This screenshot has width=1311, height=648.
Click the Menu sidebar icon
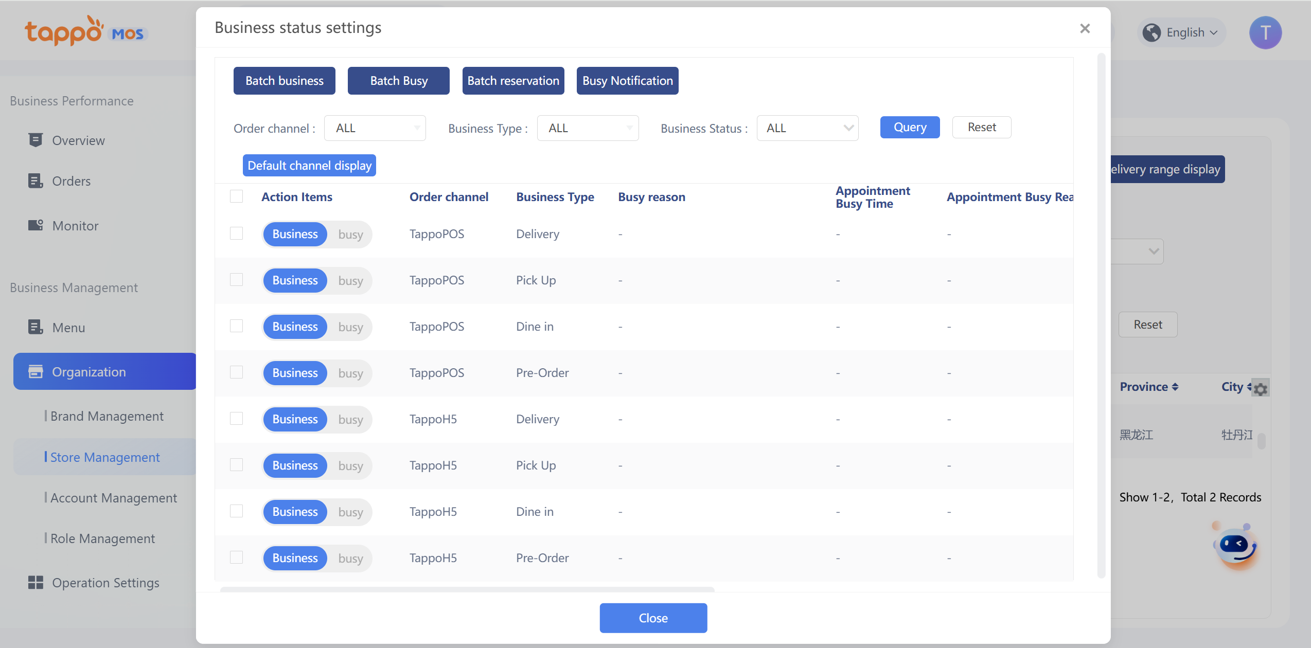pos(36,327)
